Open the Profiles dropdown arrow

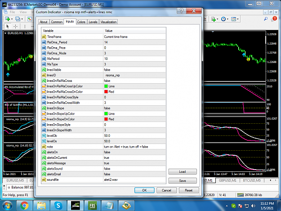tap(22, 19)
